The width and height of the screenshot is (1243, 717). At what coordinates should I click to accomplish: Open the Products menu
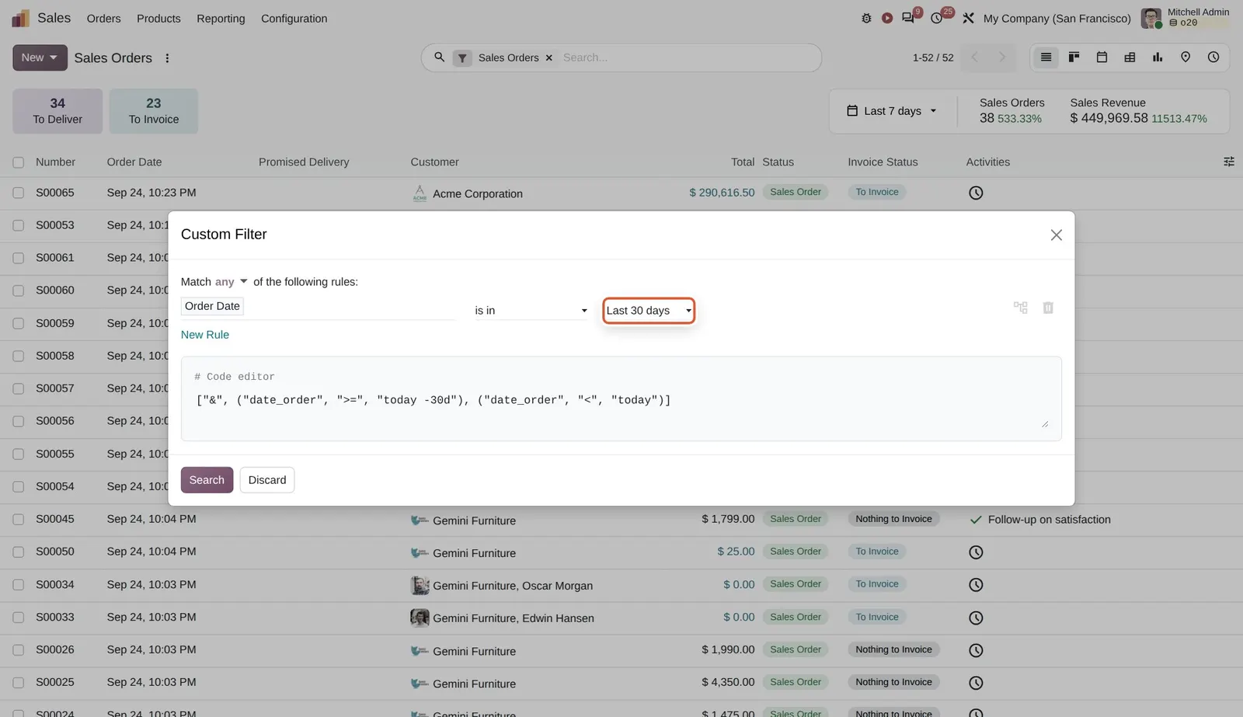(158, 18)
